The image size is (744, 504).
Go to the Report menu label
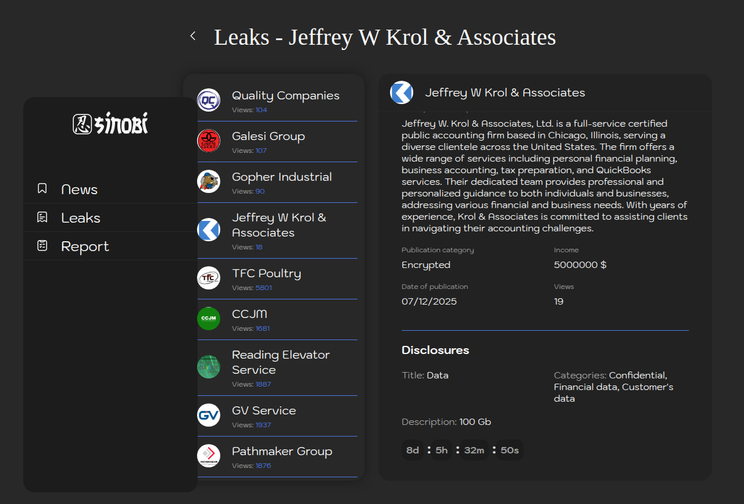[85, 246]
